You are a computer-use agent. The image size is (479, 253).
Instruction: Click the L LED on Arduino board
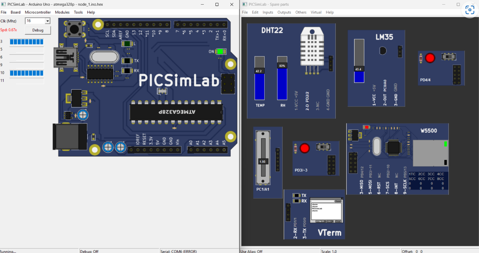pyautogui.click(x=127, y=44)
